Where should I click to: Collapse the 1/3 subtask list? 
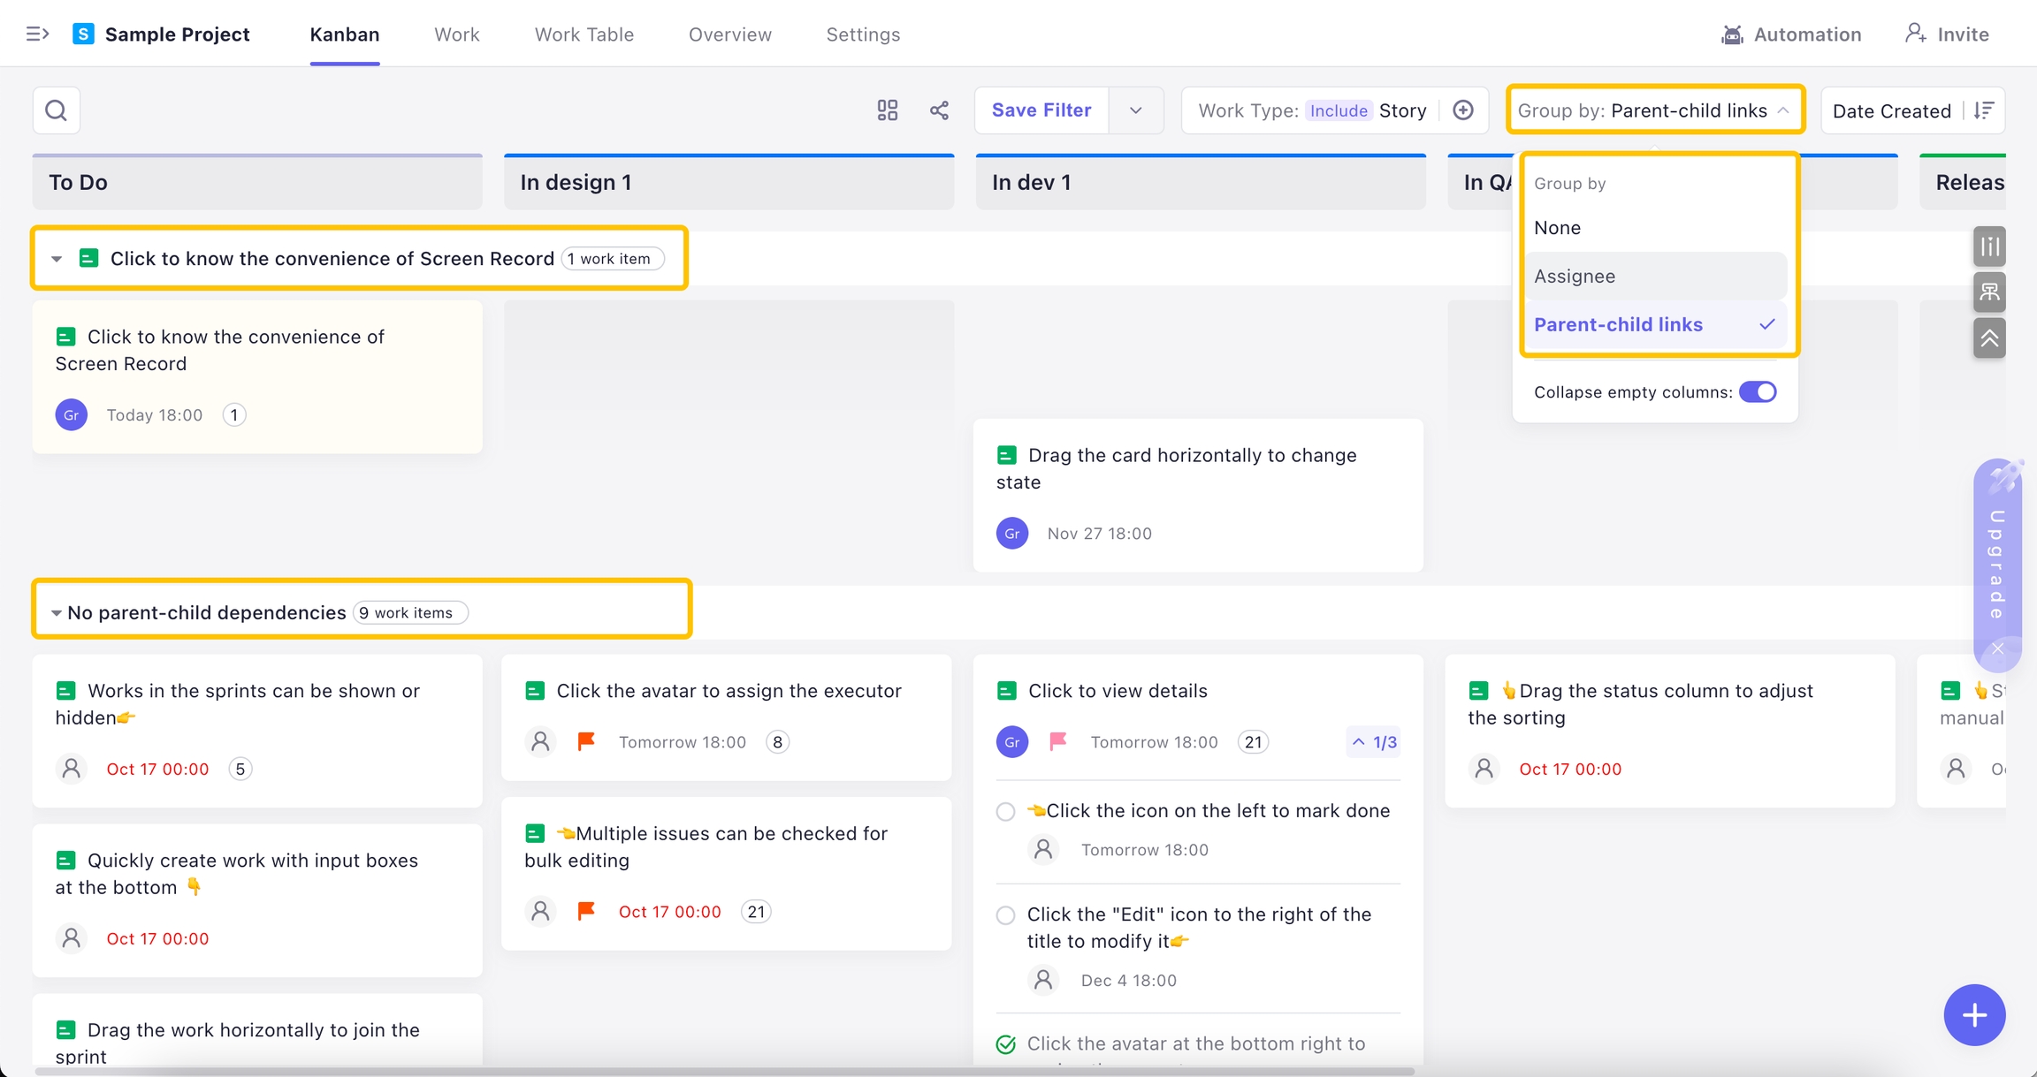(1374, 742)
